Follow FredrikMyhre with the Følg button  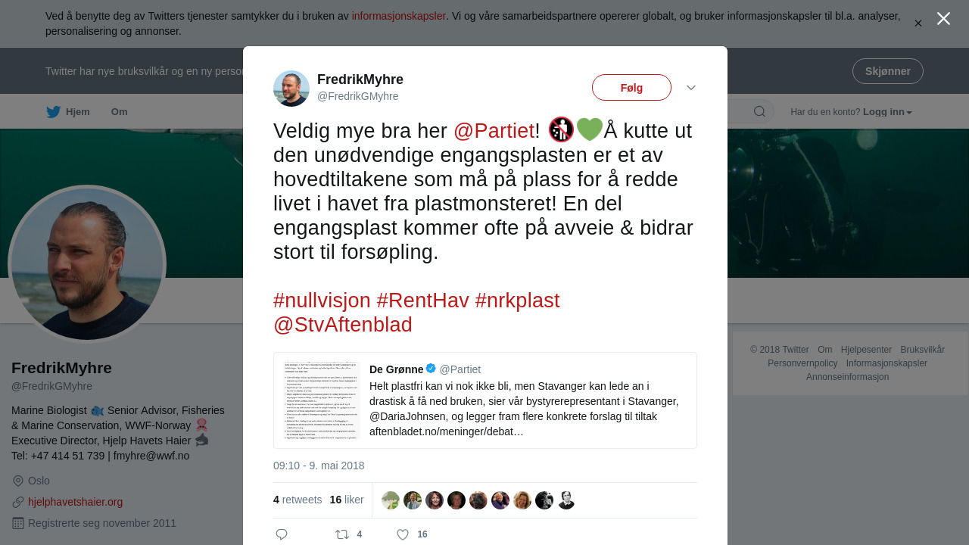[x=631, y=88]
